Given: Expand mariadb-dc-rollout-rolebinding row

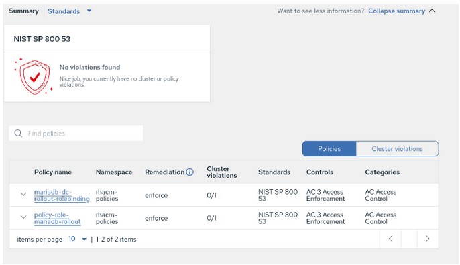Looking at the screenshot, I should point(23,195).
